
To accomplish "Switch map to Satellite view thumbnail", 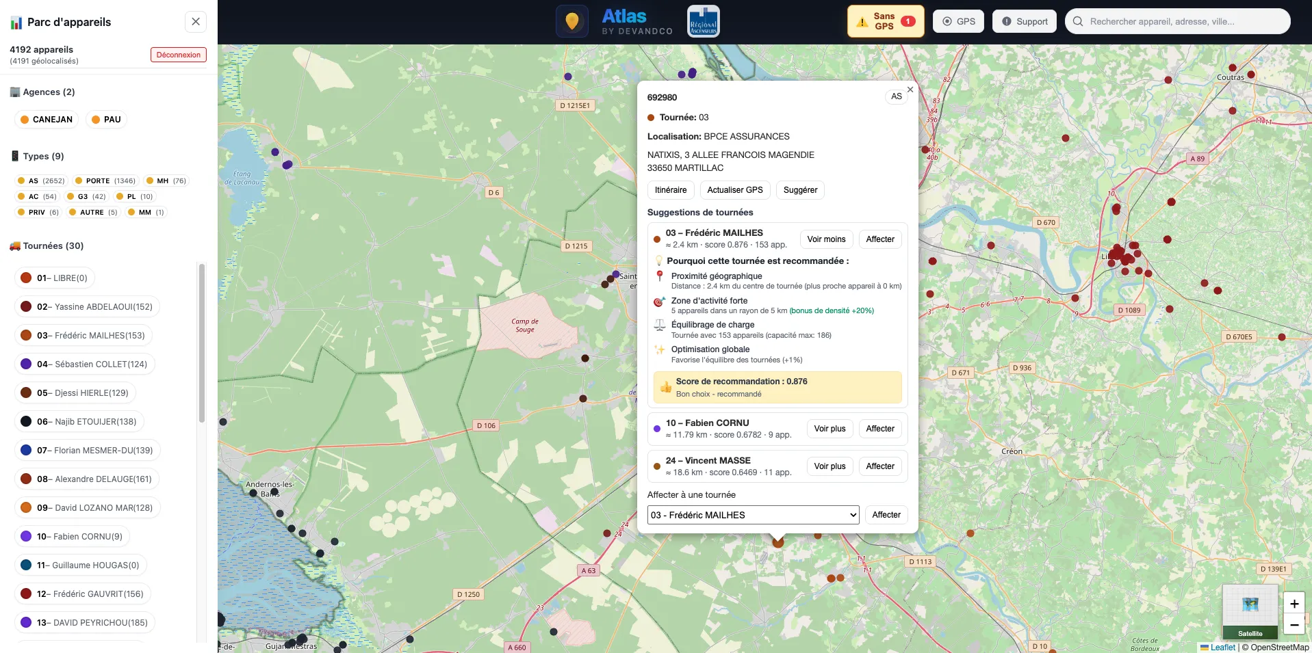I will click(x=1250, y=611).
